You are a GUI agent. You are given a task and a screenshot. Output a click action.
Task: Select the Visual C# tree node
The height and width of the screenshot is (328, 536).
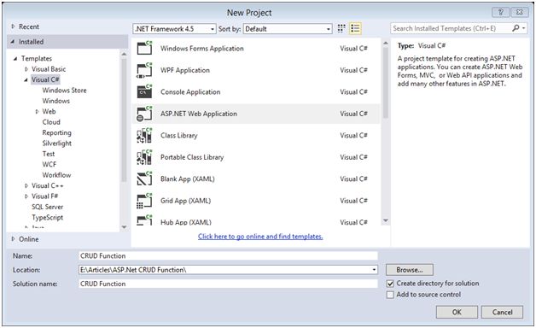pyautogui.click(x=45, y=79)
